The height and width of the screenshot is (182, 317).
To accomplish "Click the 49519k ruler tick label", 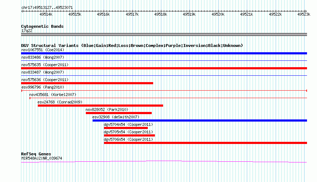I will pyautogui.click(x=189, y=14).
